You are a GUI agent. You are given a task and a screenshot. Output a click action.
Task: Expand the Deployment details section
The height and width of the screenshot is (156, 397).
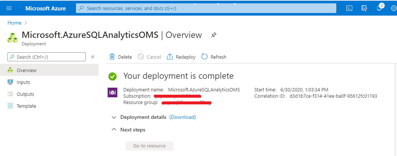click(x=114, y=117)
